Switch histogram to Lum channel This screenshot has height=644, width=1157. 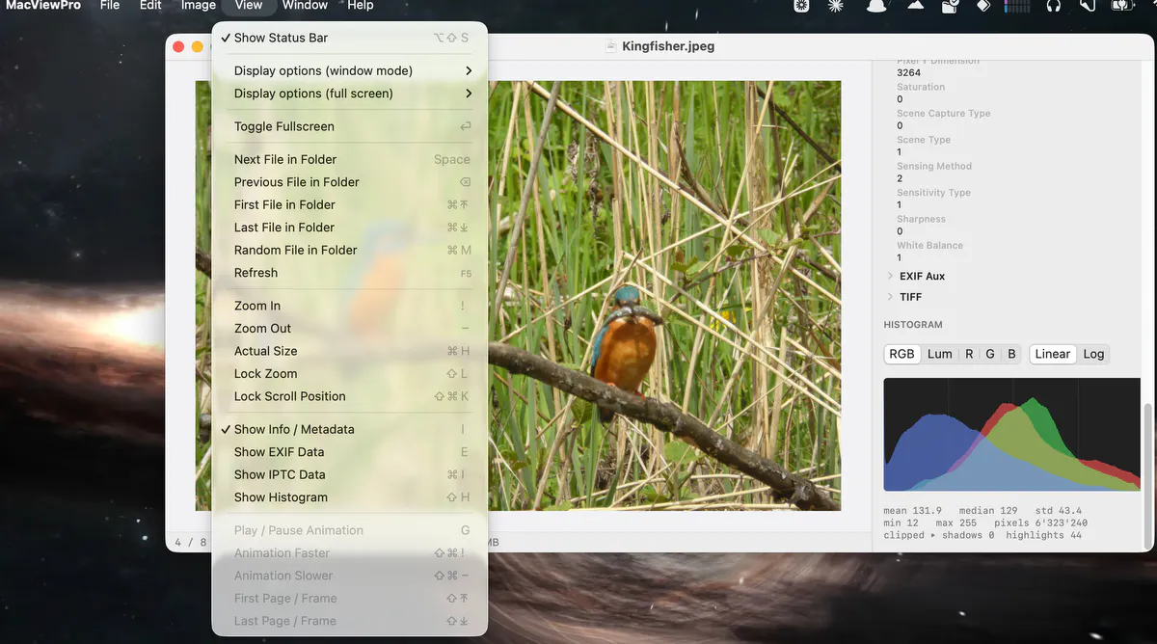940,354
